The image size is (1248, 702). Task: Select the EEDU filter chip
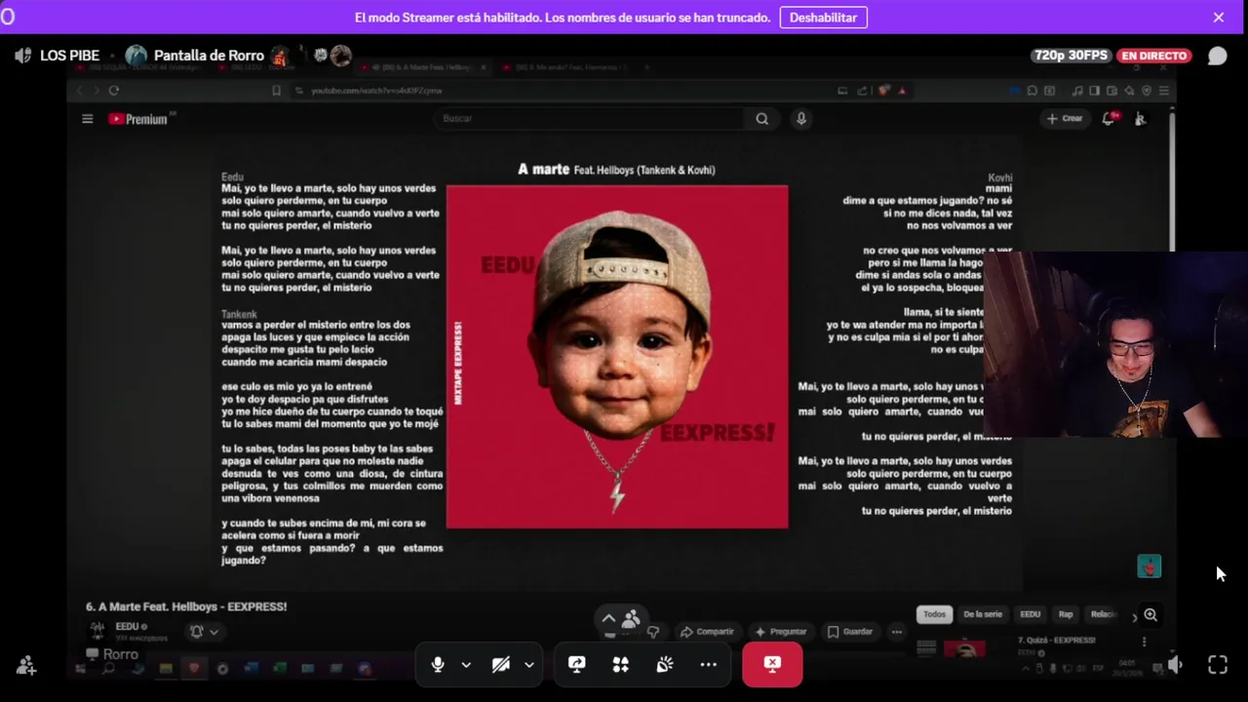coord(1031,615)
